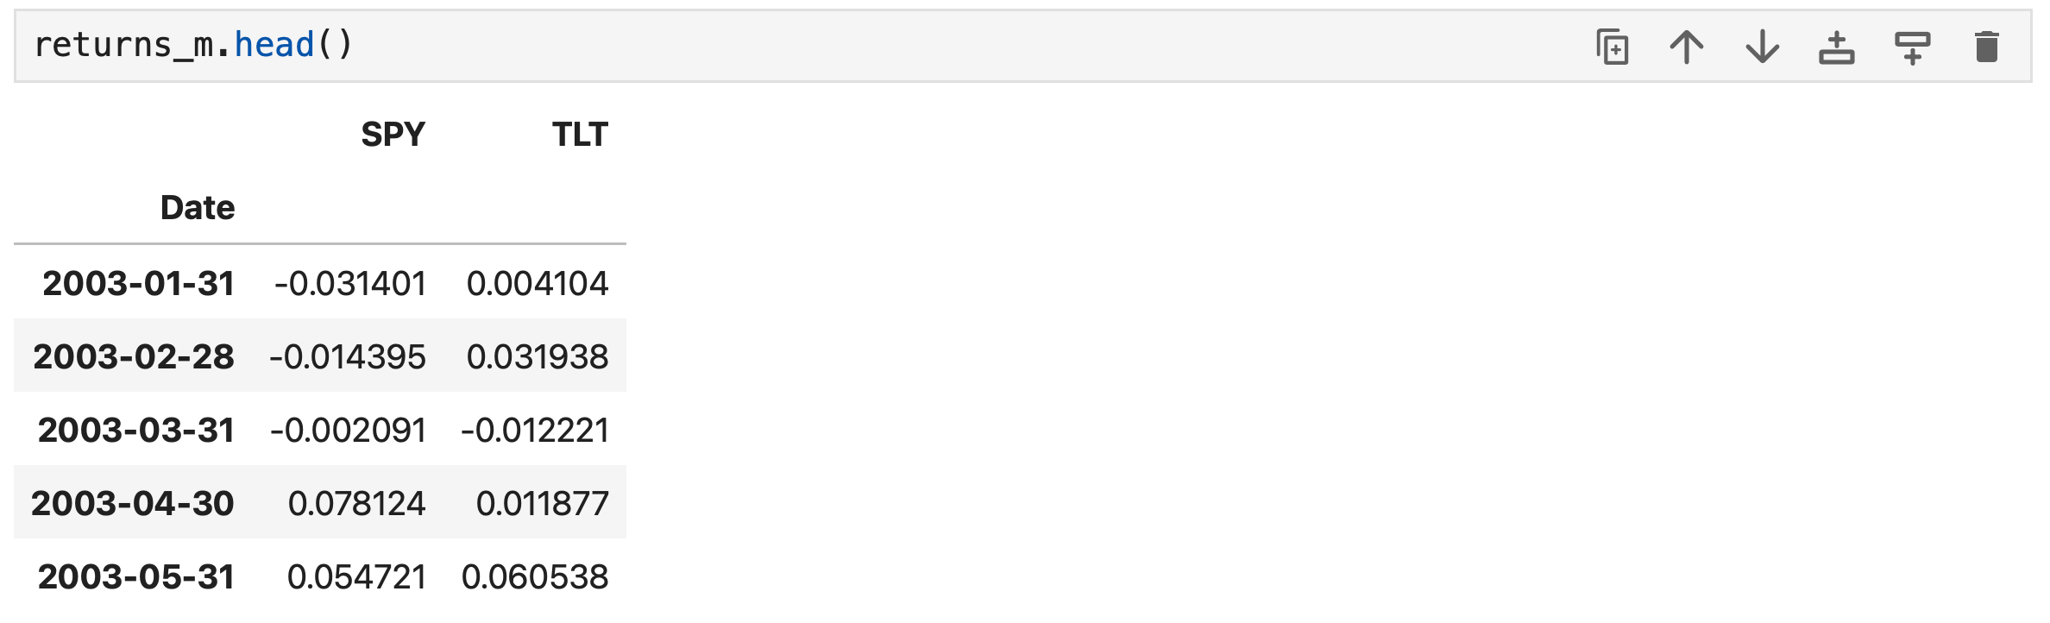Move cell down with arrow icon

1762,47
